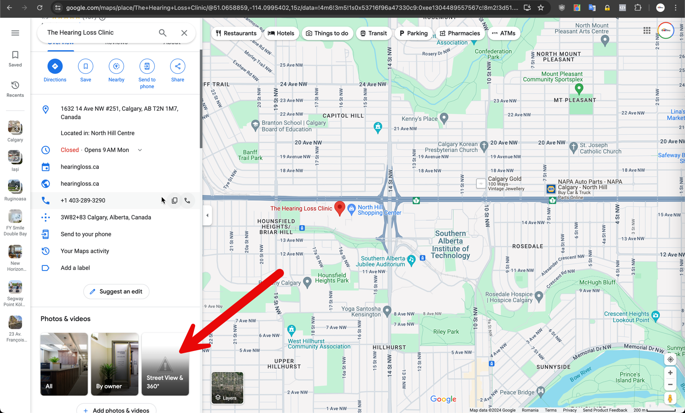Screen dimensions: 685x413
Task: Click Terms link on map footer
Action: pyautogui.click(x=551, y=410)
